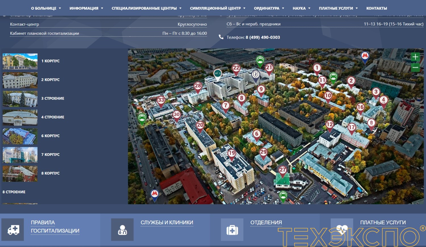Screen dimensions: 426x247
Task: Click map marker number 6
Action: tap(257, 135)
